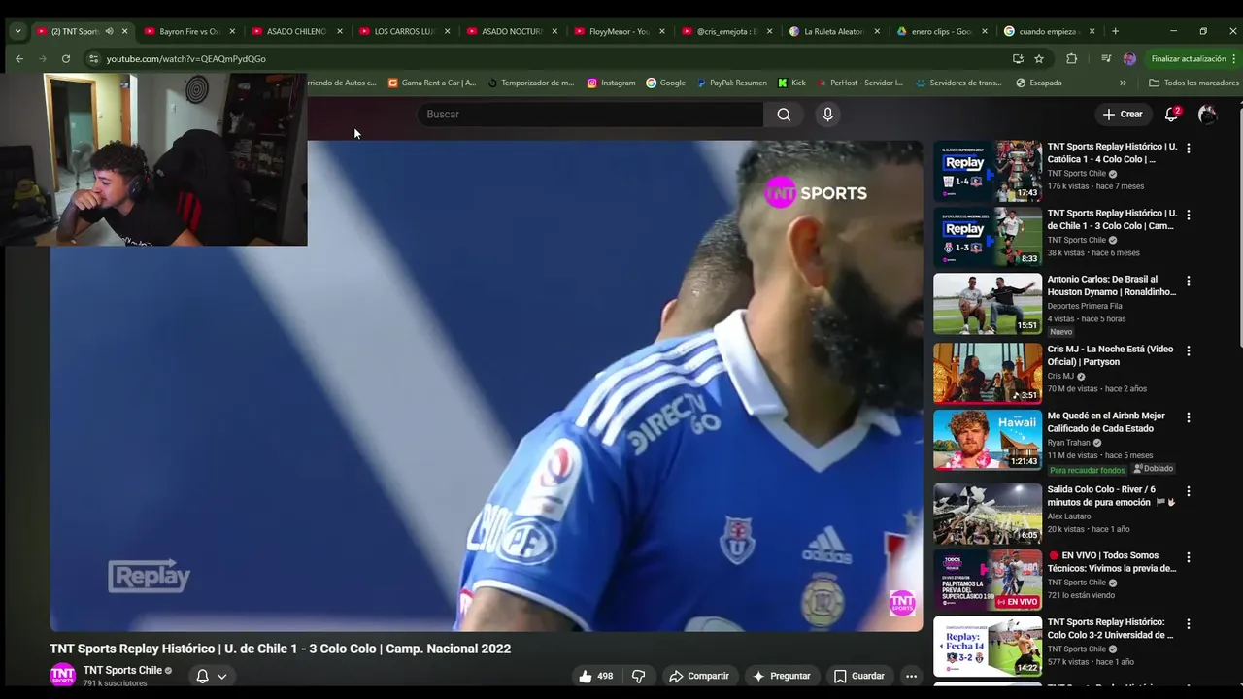
Task: Open options menu for Antonio Carlos video
Action: point(1188,281)
